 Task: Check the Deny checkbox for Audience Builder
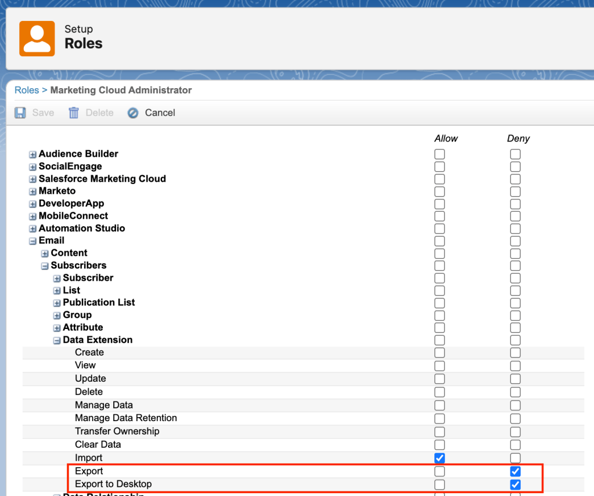[515, 154]
